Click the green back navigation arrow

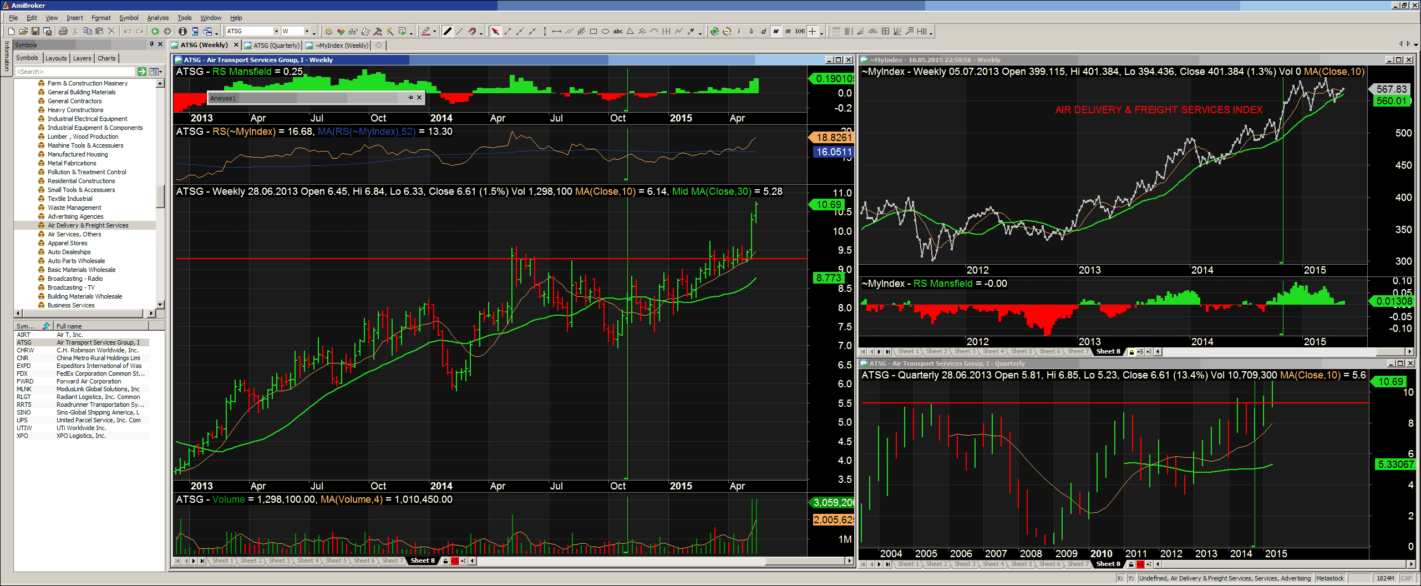155,32
